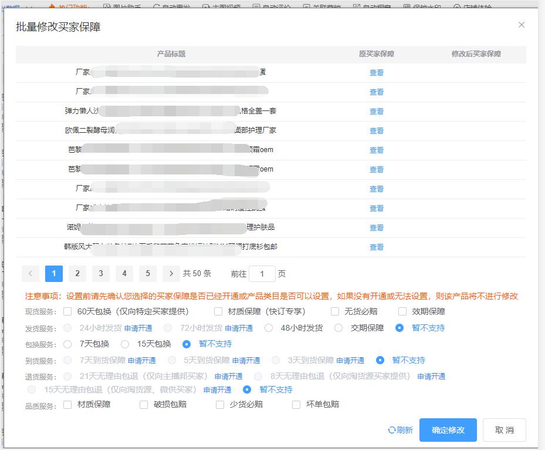
Task: Cancel the dialog with 取消
Action: [x=505, y=430]
